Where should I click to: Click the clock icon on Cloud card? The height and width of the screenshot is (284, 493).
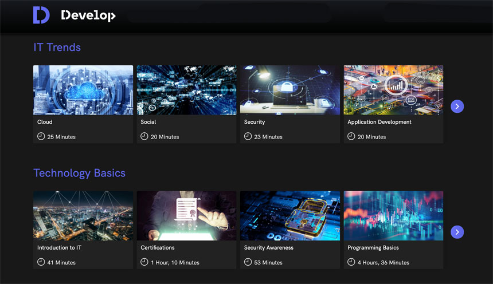pos(41,137)
